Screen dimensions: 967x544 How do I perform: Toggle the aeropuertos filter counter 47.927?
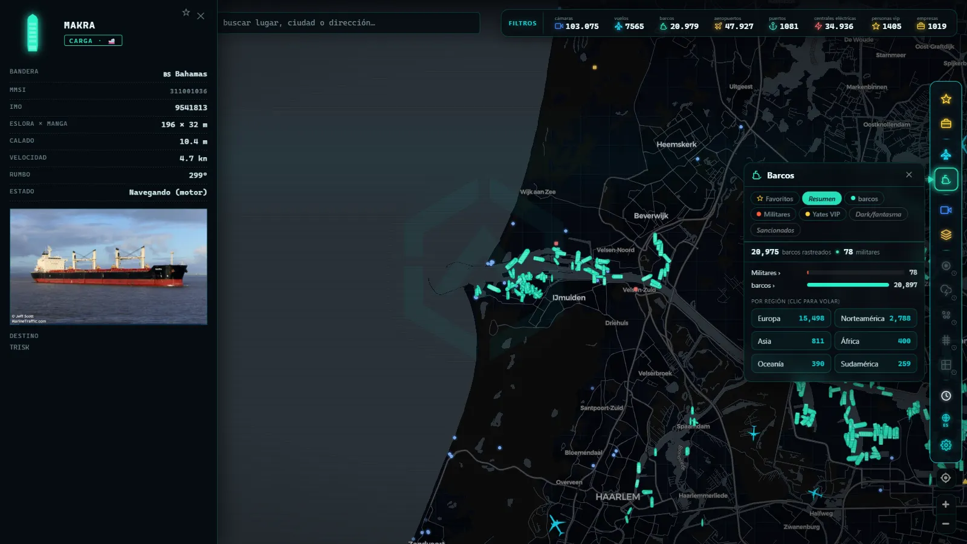click(x=734, y=24)
